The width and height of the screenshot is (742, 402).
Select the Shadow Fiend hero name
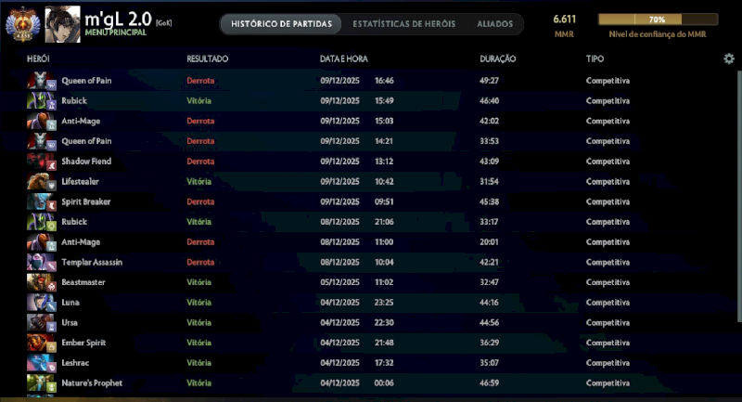[x=86, y=162]
